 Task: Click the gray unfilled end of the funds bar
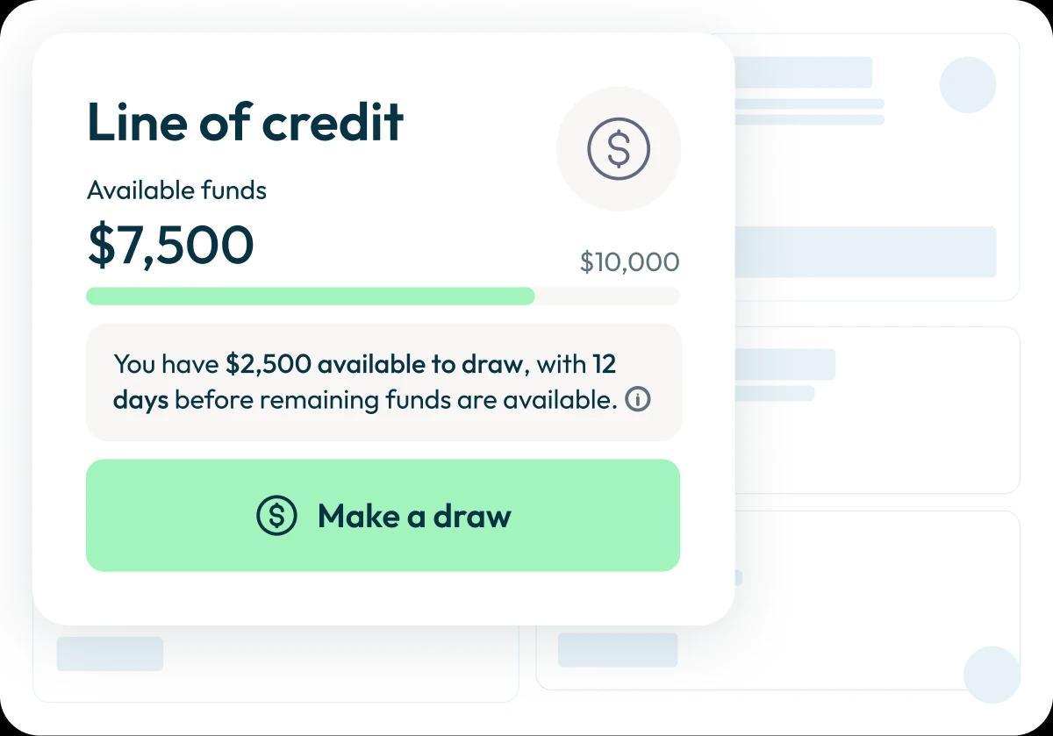[607, 297]
